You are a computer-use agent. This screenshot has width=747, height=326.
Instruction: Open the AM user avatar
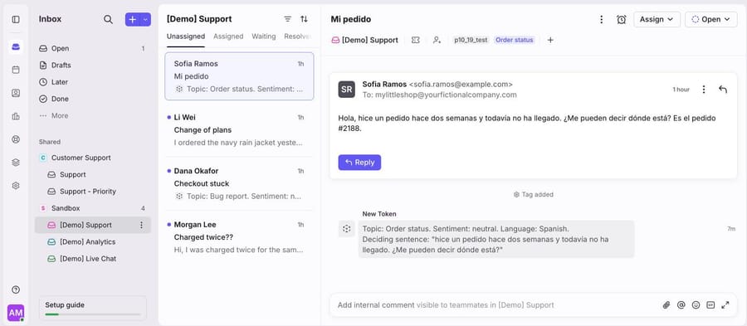[x=16, y=313]
